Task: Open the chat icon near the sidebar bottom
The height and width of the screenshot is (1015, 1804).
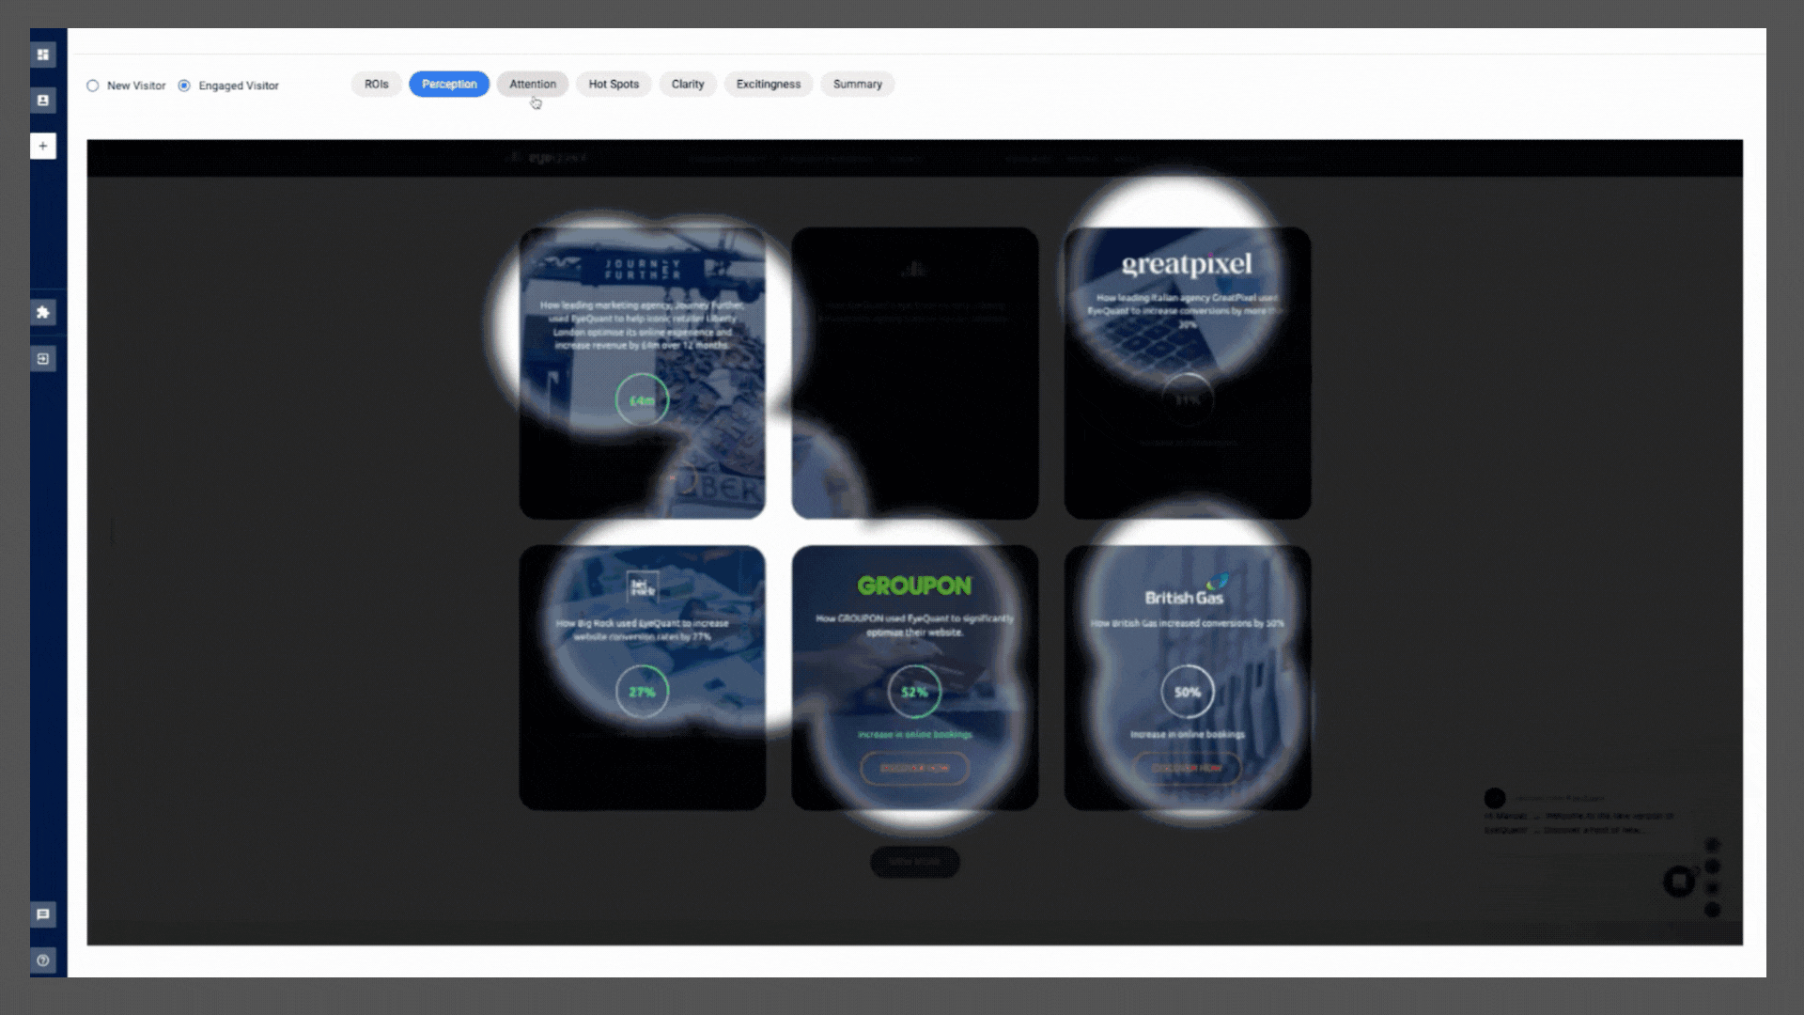Action: coord(43,914)
